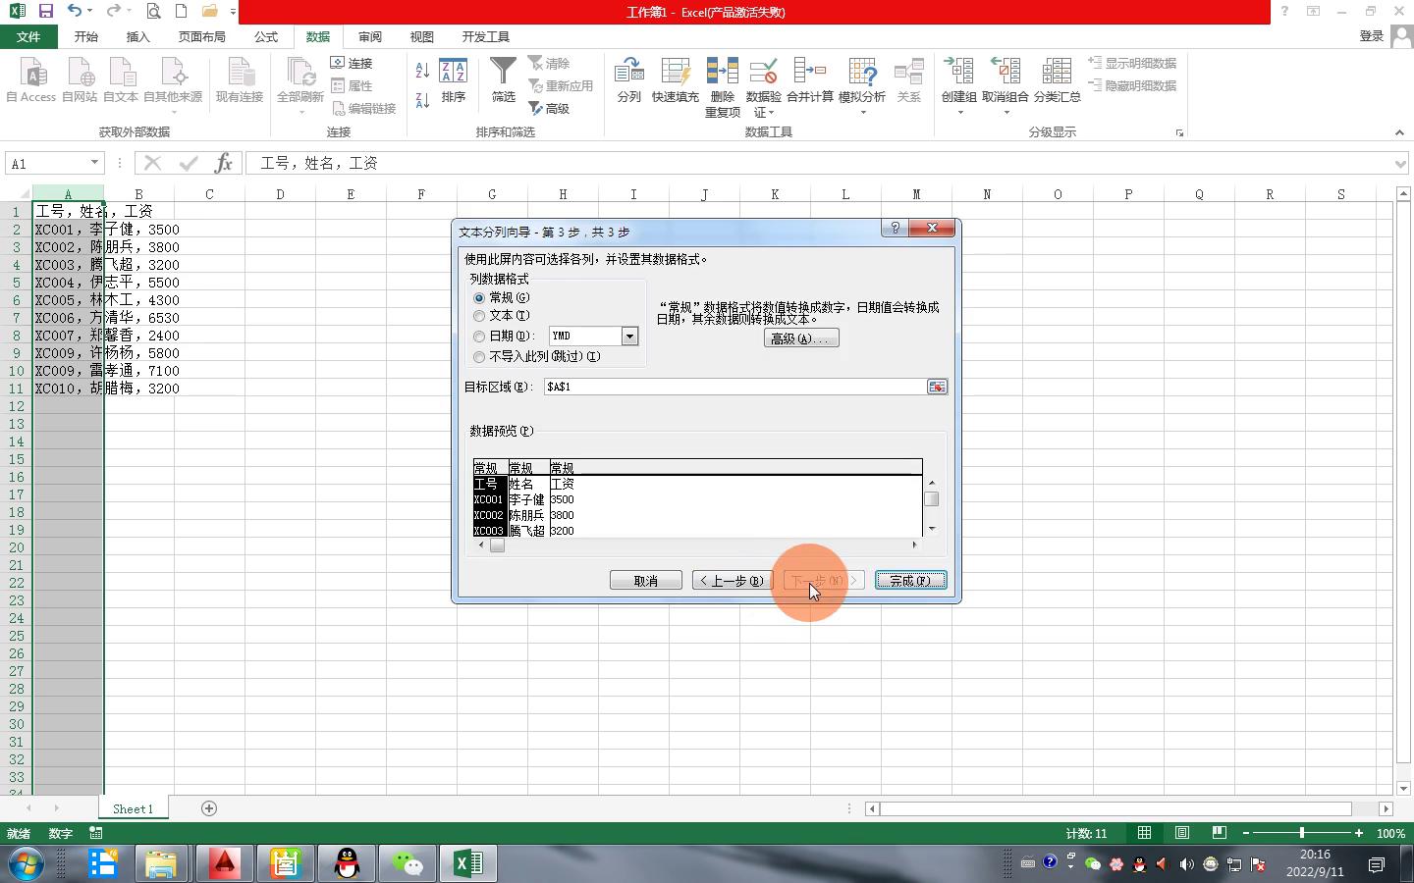Expand the Name Box dropdown arrow
This screenshot has width=1414, height=883.
coord(94,163)
